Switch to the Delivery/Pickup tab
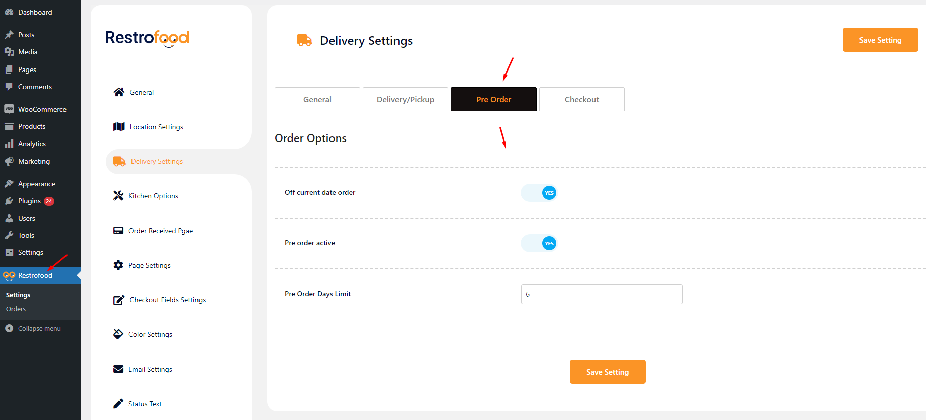The image size is (926, 420). (406, 99)
